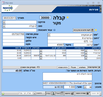Viewport: 103px width, 97px height.
Task: Save and exit with the שמירה ויציאה disk button
Action: pyautogui.click(x=82, y=93)
